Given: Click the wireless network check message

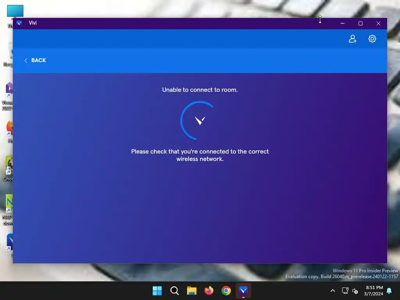Looking at the screenshot, I should point(200,155).
